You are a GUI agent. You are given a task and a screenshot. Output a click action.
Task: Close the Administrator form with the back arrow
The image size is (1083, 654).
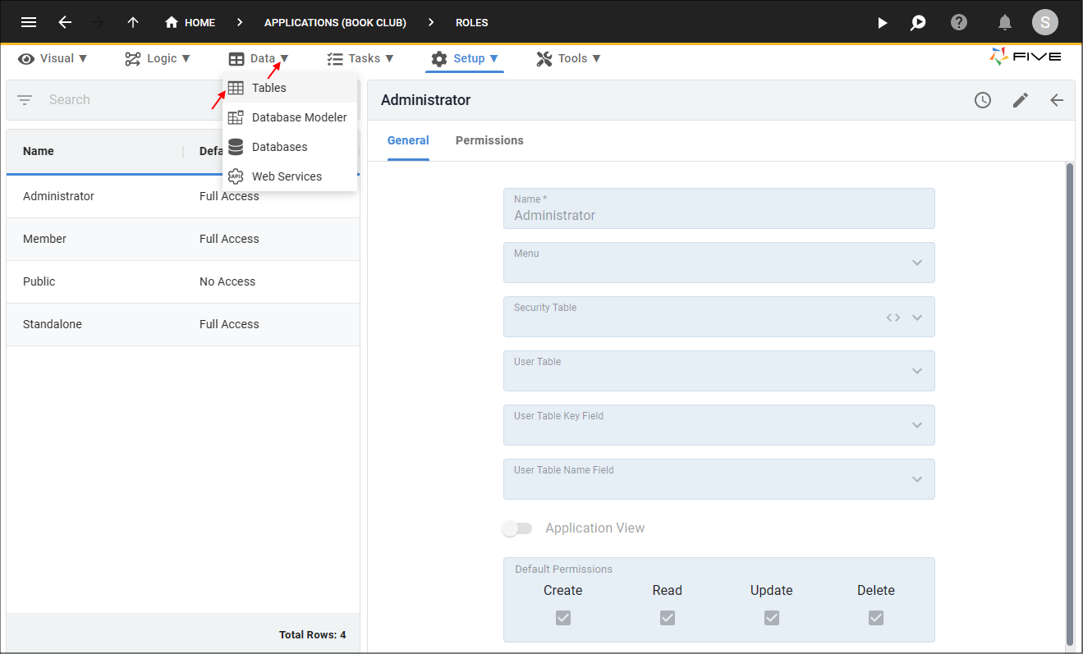click(1057, 100)
